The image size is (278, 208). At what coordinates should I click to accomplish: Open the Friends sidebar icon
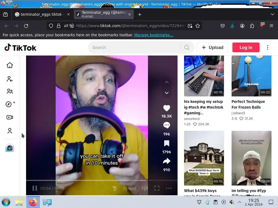point(10,91)
